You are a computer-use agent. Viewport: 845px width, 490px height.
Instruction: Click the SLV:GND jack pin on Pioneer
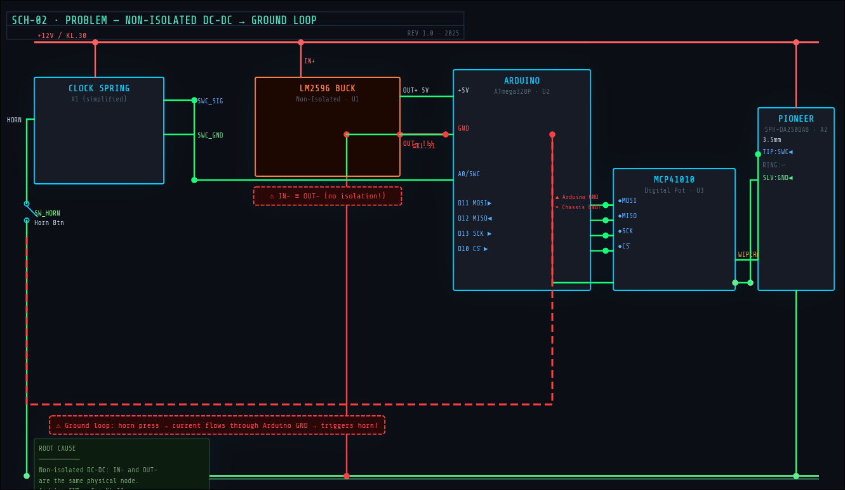[x=777, y=178]
